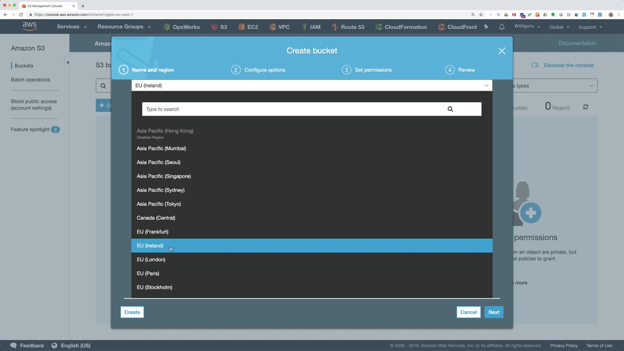624x351 pixels.
Task: Select Canada (Central) region
Action: (x=312, y=218)
